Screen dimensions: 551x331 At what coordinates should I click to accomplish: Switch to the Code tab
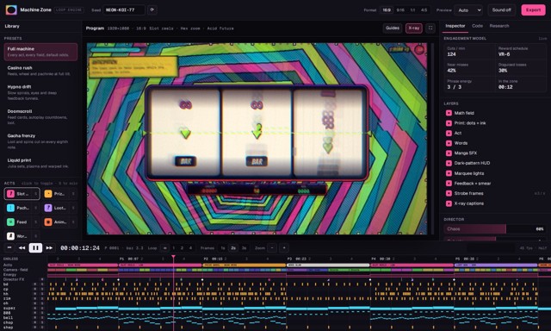coord(477,26)
